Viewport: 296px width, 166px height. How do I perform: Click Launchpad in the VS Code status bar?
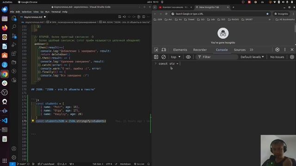click(46, 164)
